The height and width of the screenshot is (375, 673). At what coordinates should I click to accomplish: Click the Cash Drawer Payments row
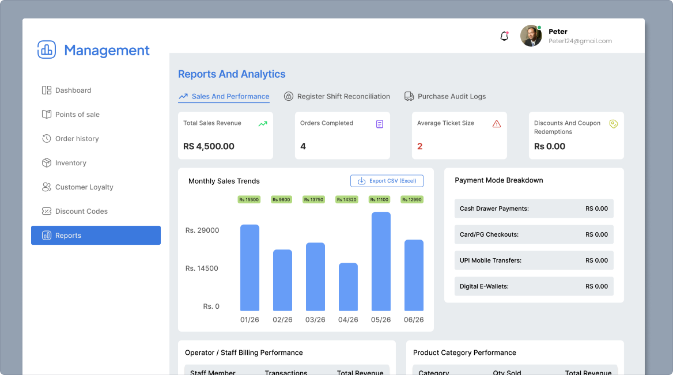(x=534, y=209)
